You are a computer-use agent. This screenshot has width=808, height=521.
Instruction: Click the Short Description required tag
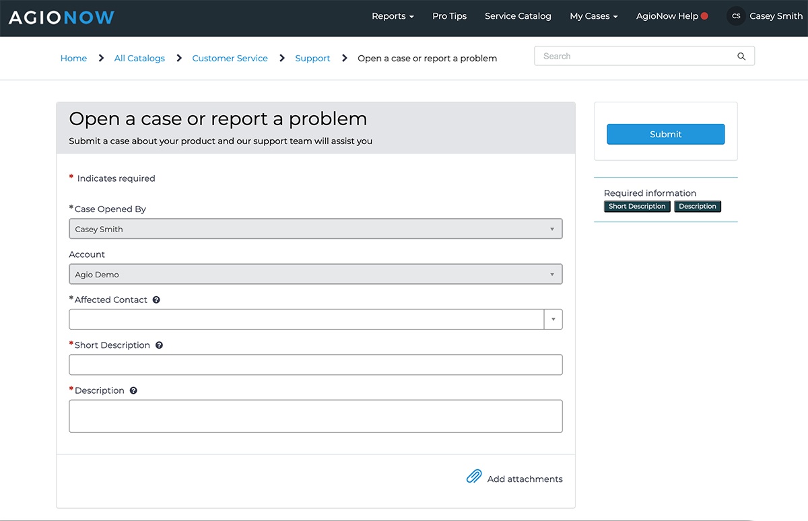637,207
